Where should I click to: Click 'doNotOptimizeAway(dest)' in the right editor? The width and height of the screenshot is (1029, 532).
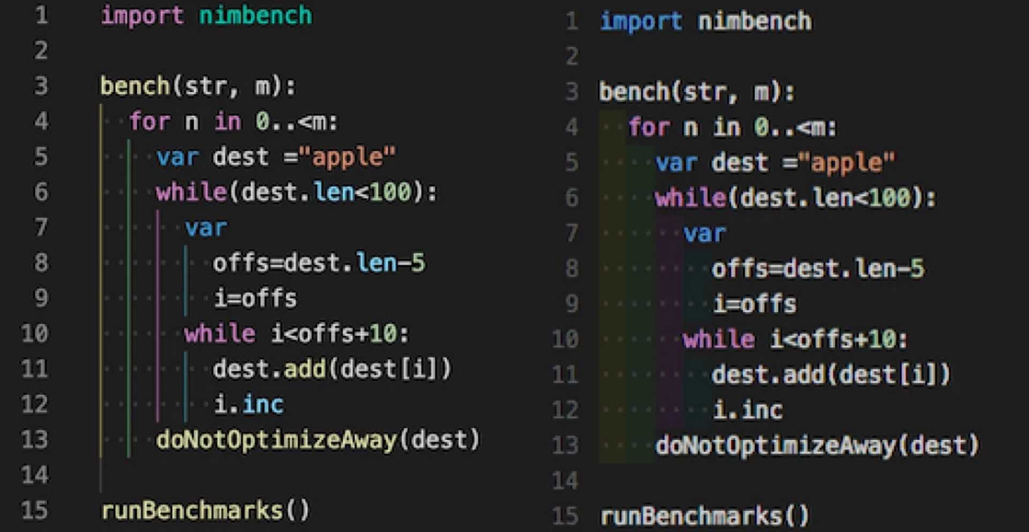817,446
